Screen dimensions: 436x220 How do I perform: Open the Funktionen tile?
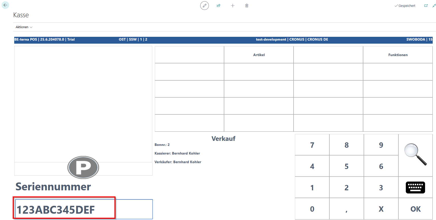pos(398,55)
